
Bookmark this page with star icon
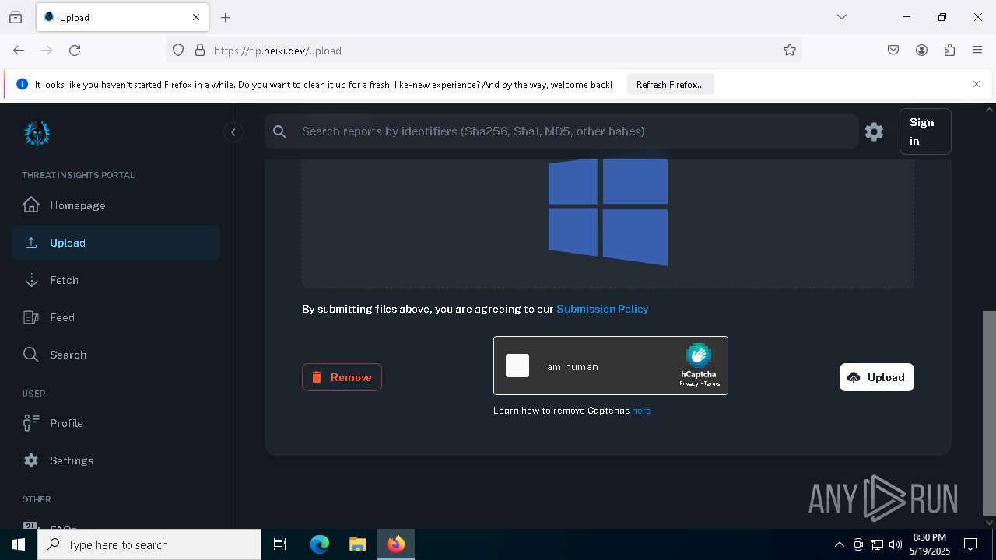[x=790, y=51]
